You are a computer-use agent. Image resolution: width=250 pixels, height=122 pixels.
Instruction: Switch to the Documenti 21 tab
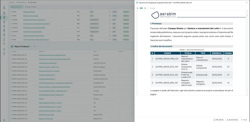(x=17, y=7)
